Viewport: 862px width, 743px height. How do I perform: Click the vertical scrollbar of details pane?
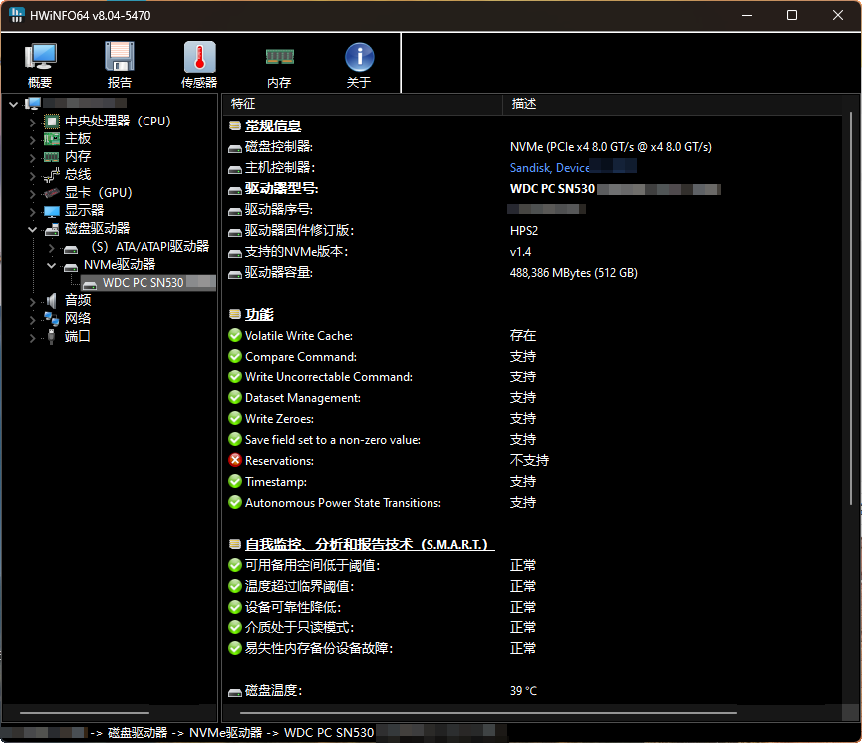click(x=850, y=308)
